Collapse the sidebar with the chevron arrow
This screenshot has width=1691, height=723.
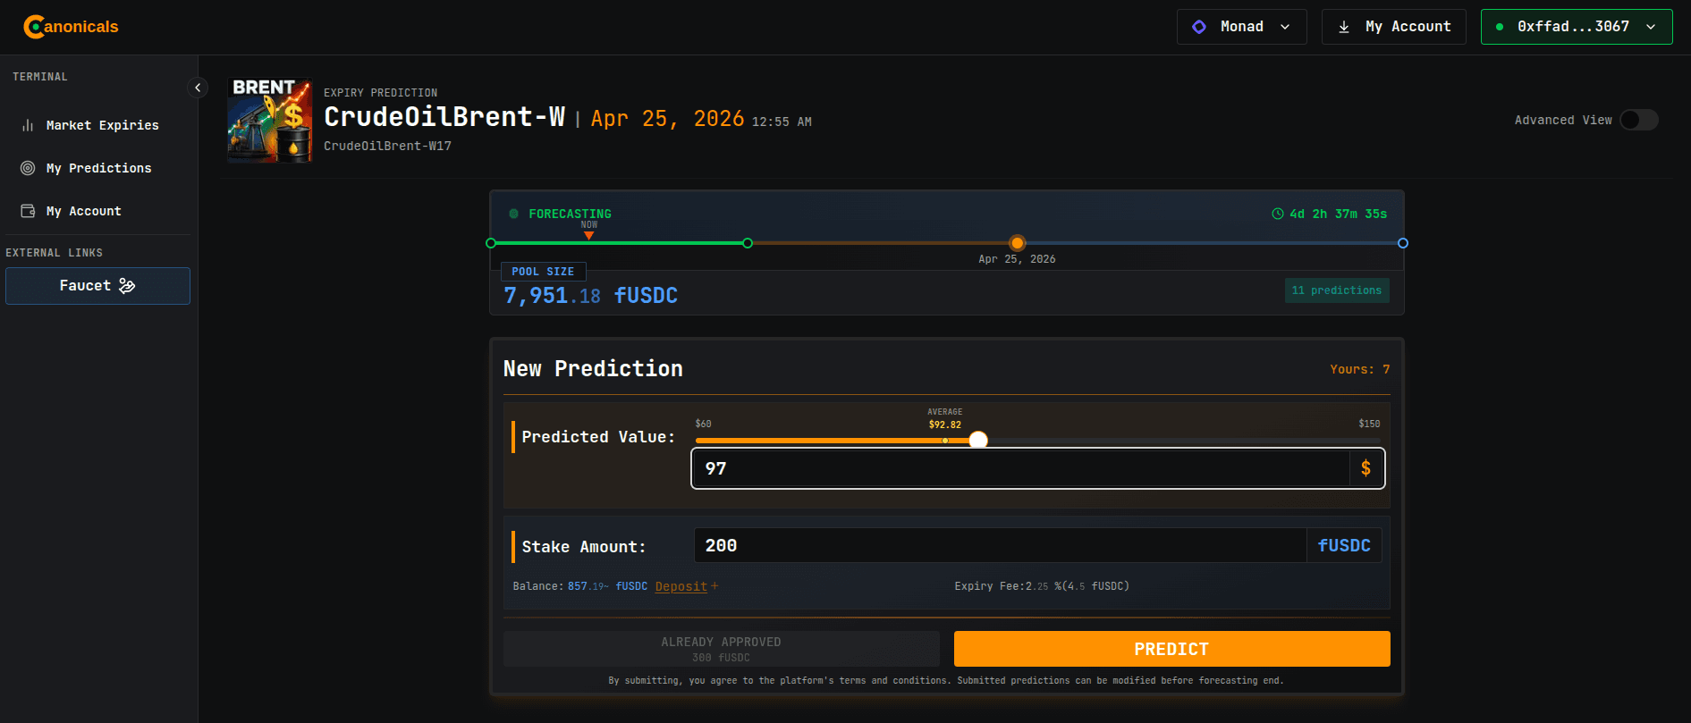click(x=198, y=88)
